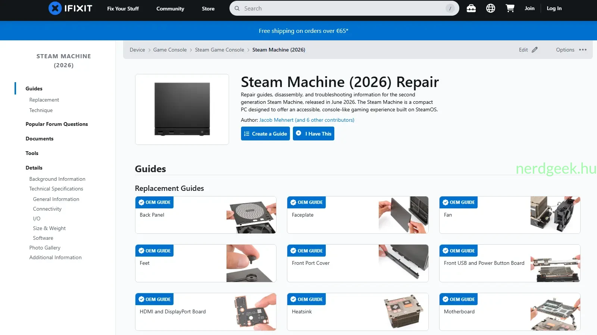Open Connectivity in sidebar
The height and width of the screenshot is (335, 597).
[x=47, y=209]
